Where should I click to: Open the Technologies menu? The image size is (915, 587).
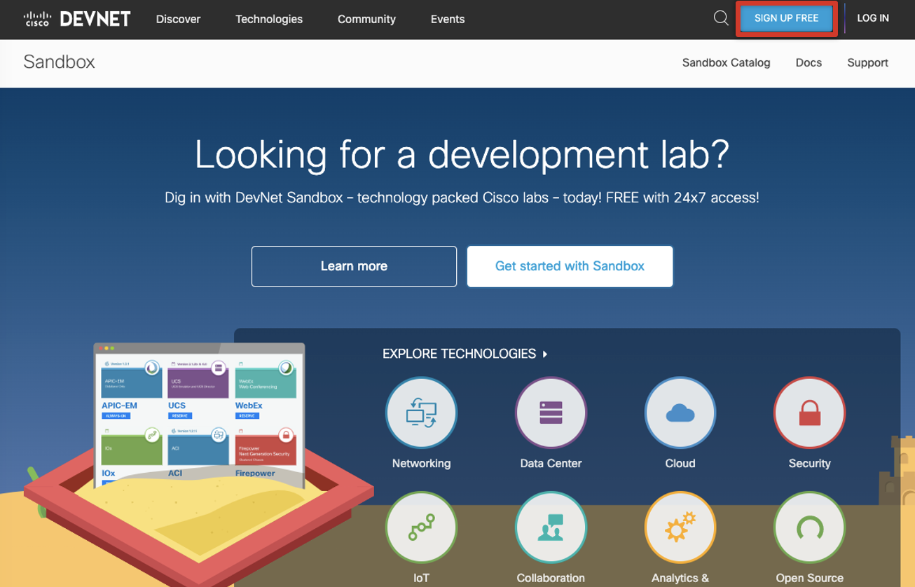pos(269,19)
